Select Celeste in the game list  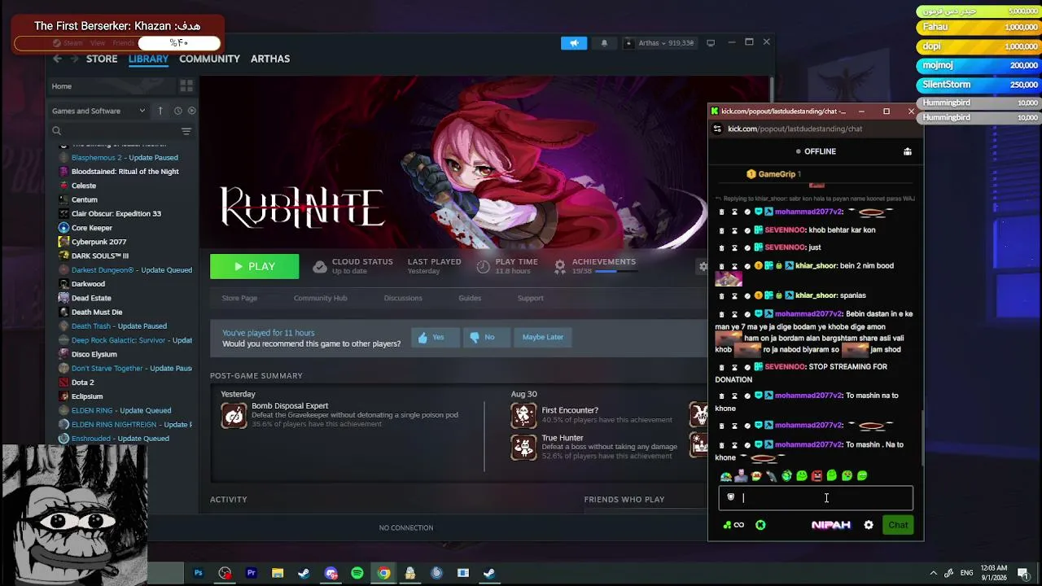83,186
